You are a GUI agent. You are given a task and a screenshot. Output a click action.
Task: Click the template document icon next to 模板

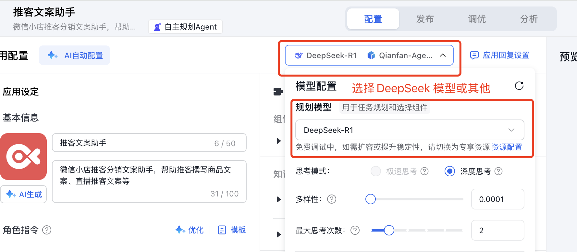[x=222, y=230]
